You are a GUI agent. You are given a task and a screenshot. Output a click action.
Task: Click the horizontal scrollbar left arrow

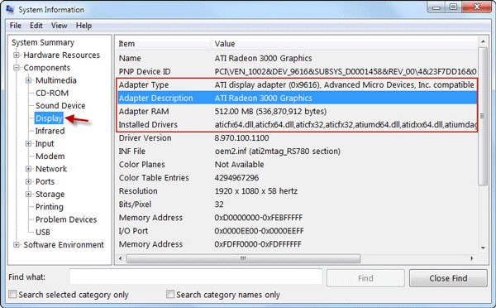coord(120,258)
